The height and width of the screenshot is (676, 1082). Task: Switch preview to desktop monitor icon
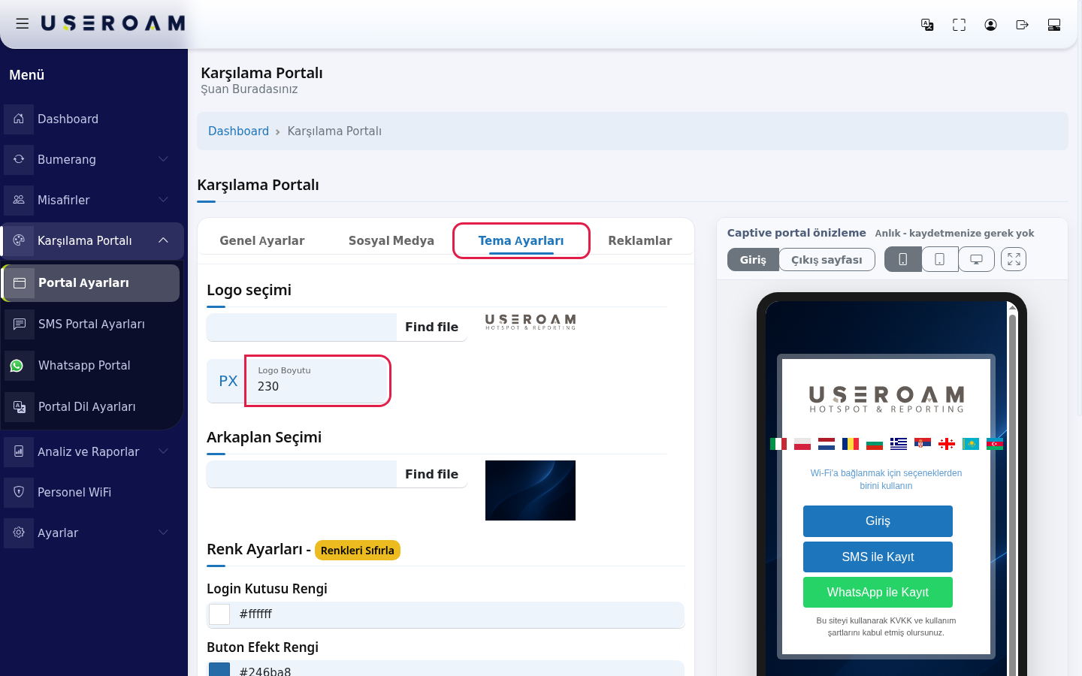click(976, 259)
